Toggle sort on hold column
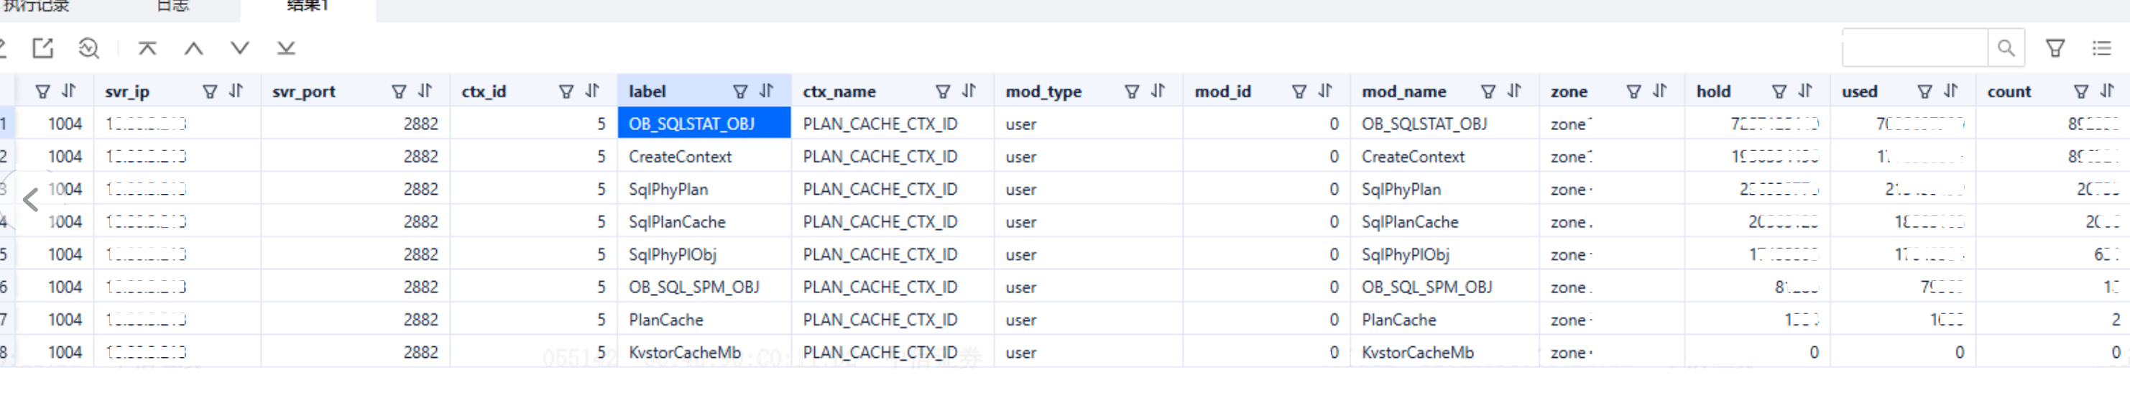 (1805, 91)
